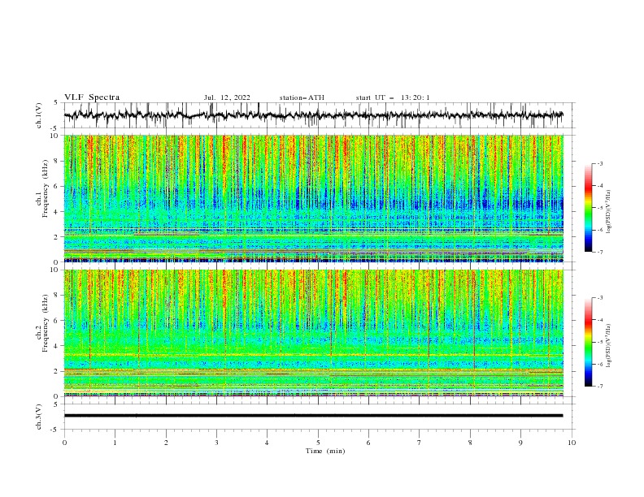Click the "-5" tick on ch.2 colorbar

600,342
